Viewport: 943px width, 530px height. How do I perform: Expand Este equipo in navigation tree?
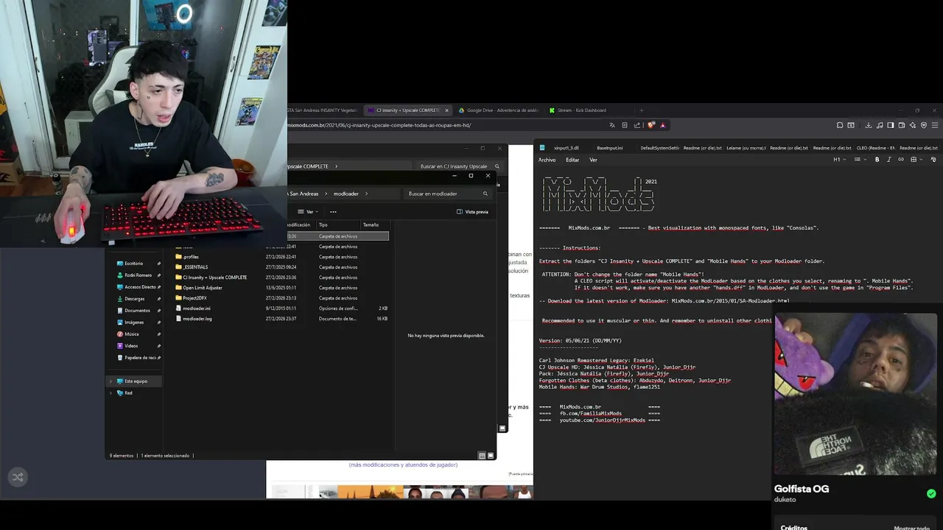click(x=111, y=381)
